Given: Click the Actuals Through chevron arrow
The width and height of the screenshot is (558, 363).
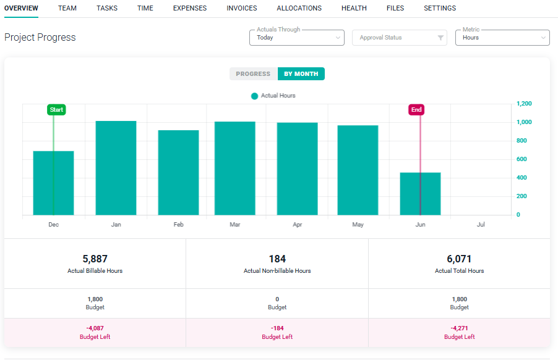Looking at the screenshot, I should tap(338, 38).
